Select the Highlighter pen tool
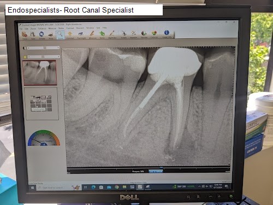This screenshot has width=273, height=205. [x=112, y=34]
